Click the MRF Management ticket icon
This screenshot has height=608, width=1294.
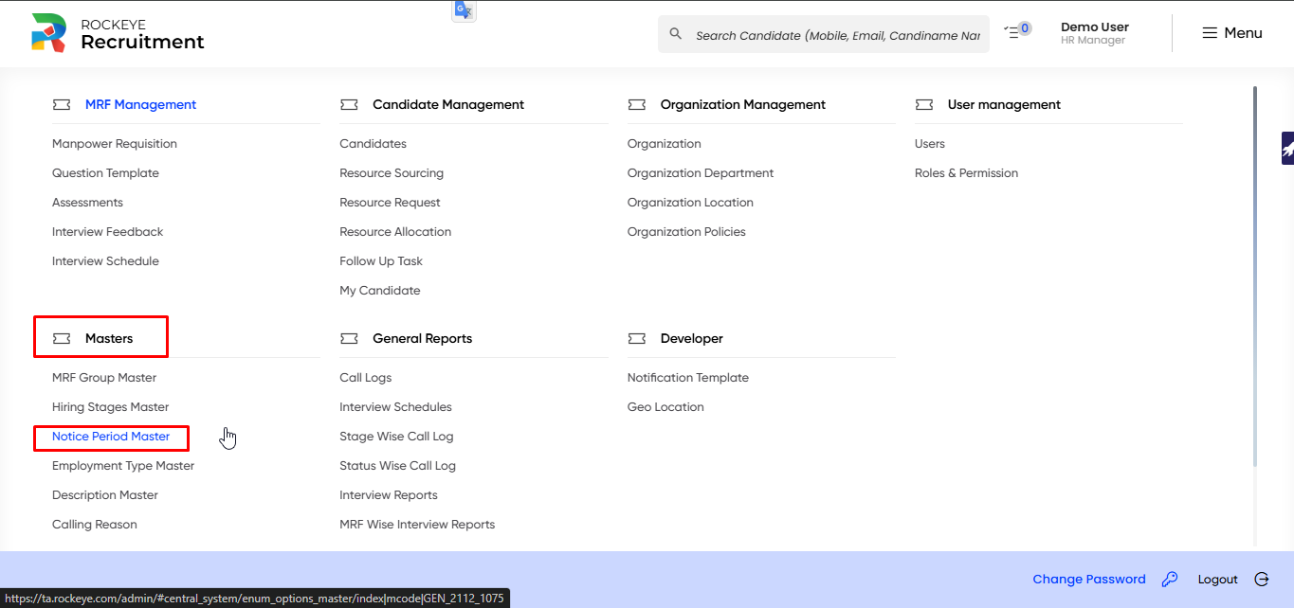click(x=62, y=105)
